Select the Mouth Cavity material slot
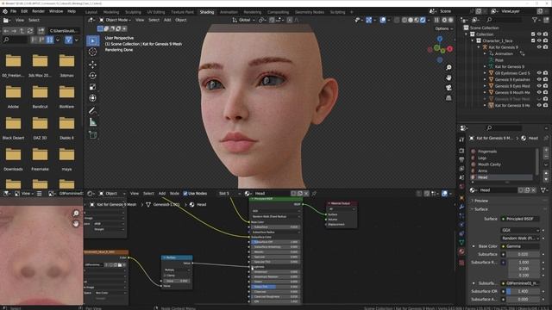Image resolution: width=552 pixels, height=310 pixels. [x=503, y=164]
